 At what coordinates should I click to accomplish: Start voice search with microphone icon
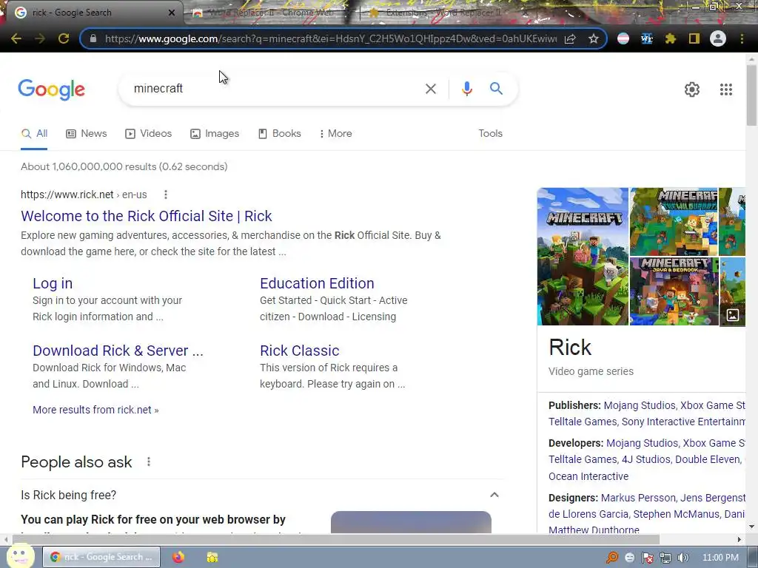pos(466,89)
